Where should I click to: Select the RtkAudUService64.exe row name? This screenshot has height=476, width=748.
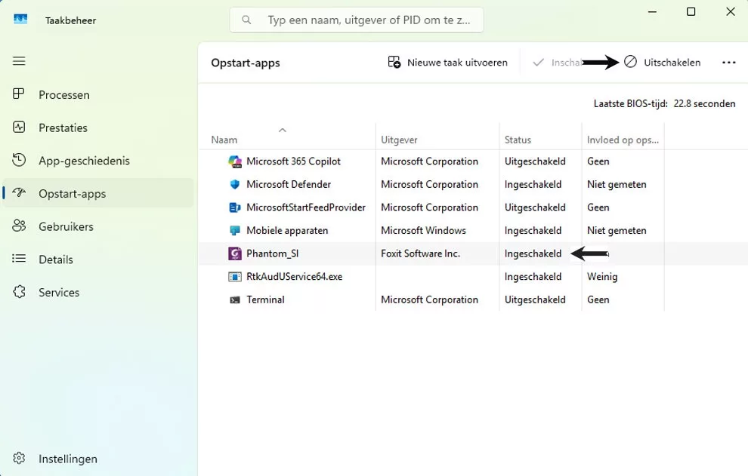coord(295,276)
